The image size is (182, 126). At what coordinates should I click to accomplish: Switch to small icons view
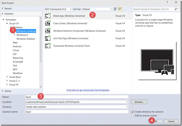115,9
